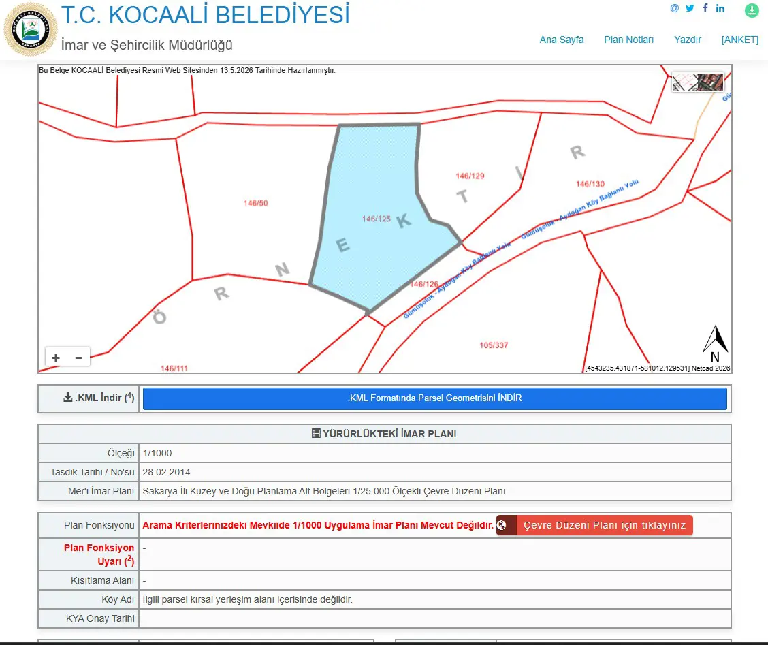Click the download icon beside .KML İndir
Viewport: 768px width, 645px height.
(x=67, y=398)
